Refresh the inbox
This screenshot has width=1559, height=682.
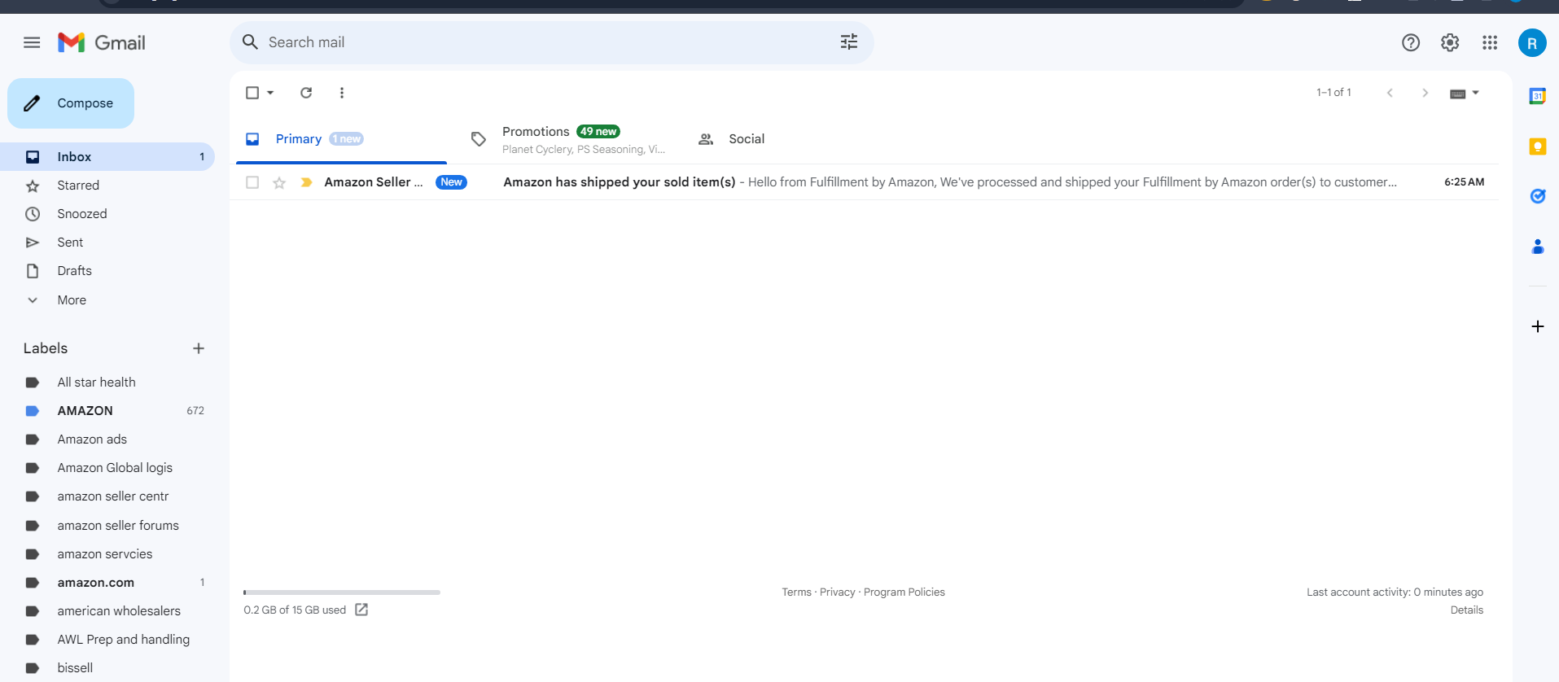(306, 93)
